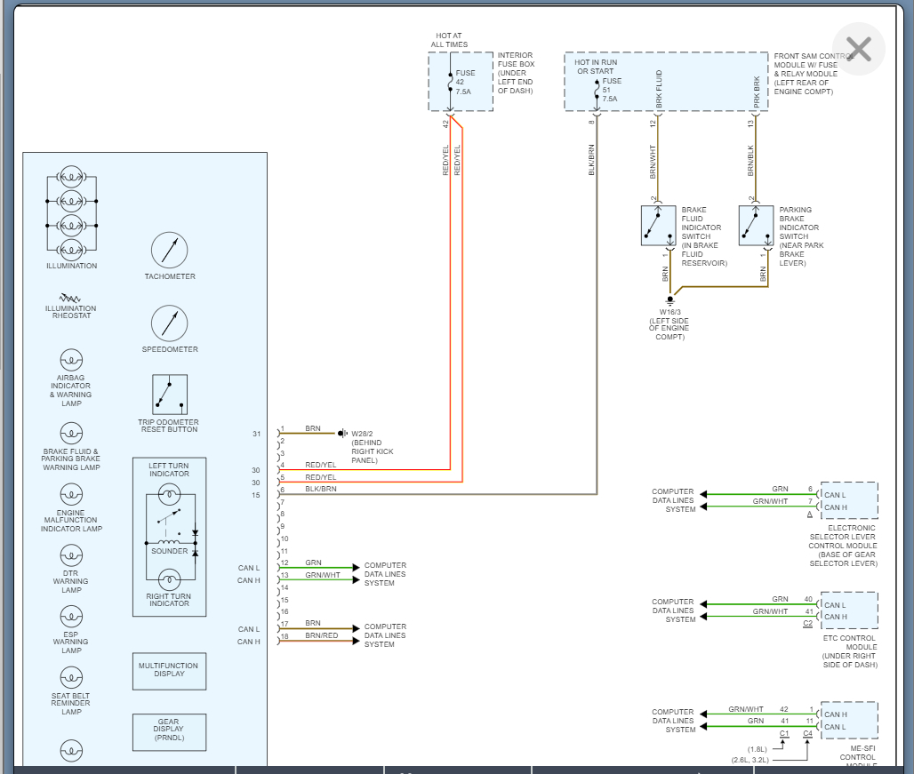The image size is (914, 774).
Task: Click the 'PRK BRK' vertical label in SAM module
Action: 757,92
